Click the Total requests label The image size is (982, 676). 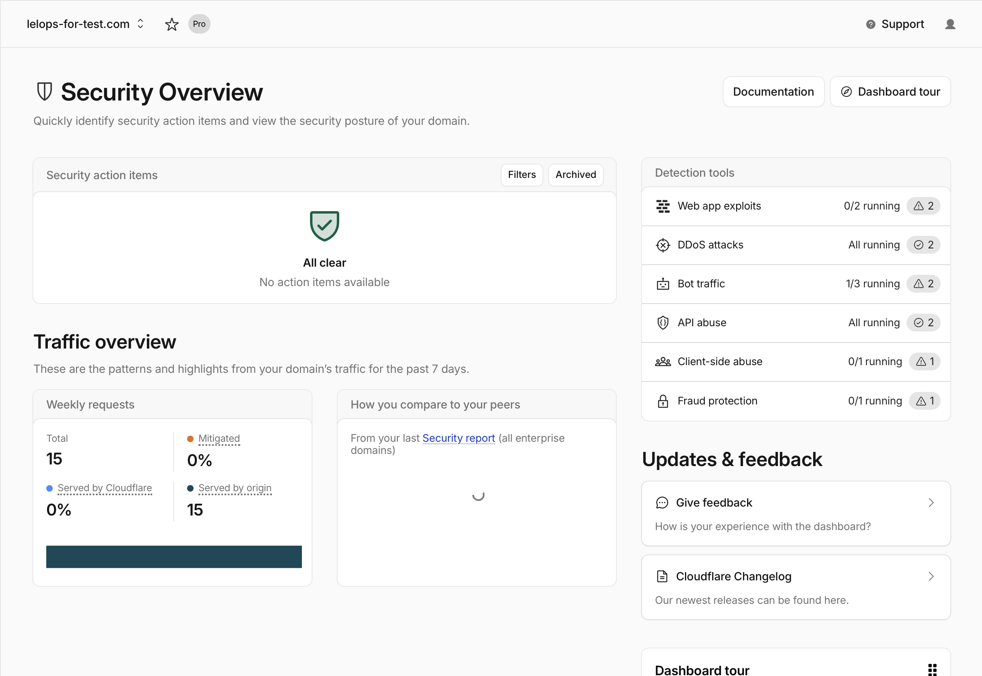[x=57, y=439]
